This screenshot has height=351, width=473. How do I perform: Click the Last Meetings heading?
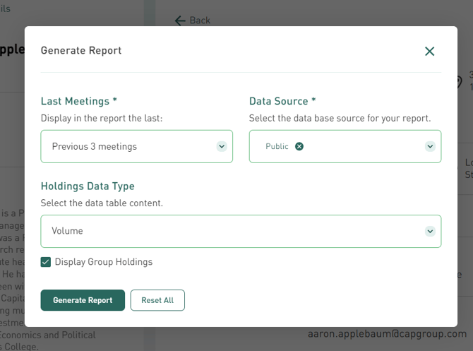pos(79,101)
